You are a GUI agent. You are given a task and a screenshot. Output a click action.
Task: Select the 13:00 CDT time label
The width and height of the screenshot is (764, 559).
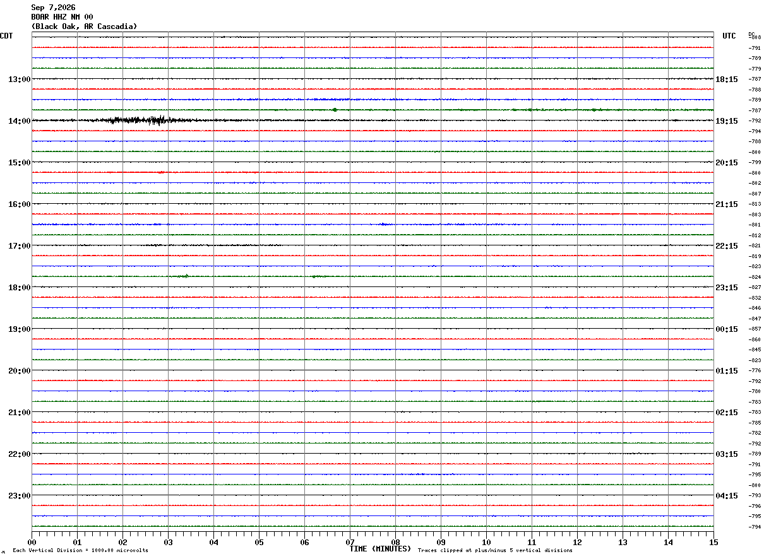click(19, 79)
